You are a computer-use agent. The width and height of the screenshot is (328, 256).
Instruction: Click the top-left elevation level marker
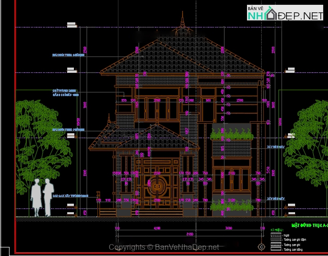point(72,24)
